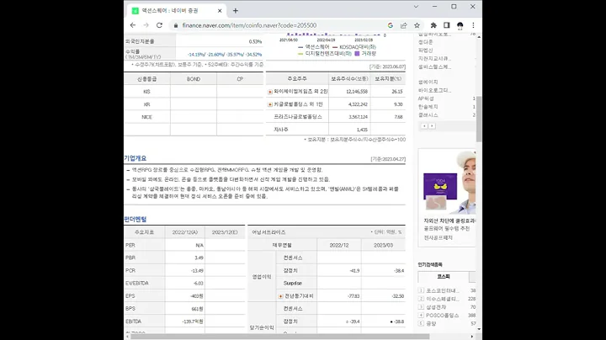Click the 2023/03 column header
606x340 pixels.
383,245
